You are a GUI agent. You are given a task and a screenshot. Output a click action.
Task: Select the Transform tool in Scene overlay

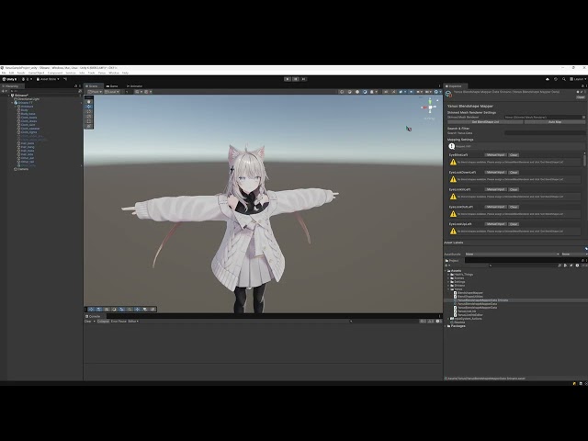pos(89,126)
